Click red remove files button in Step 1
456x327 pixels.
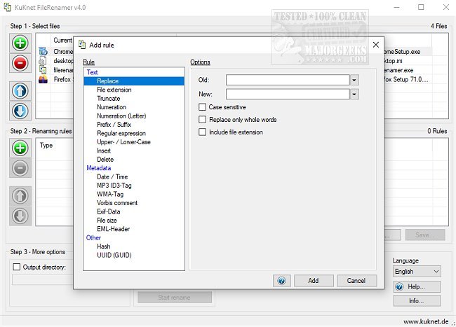point(20,63)
